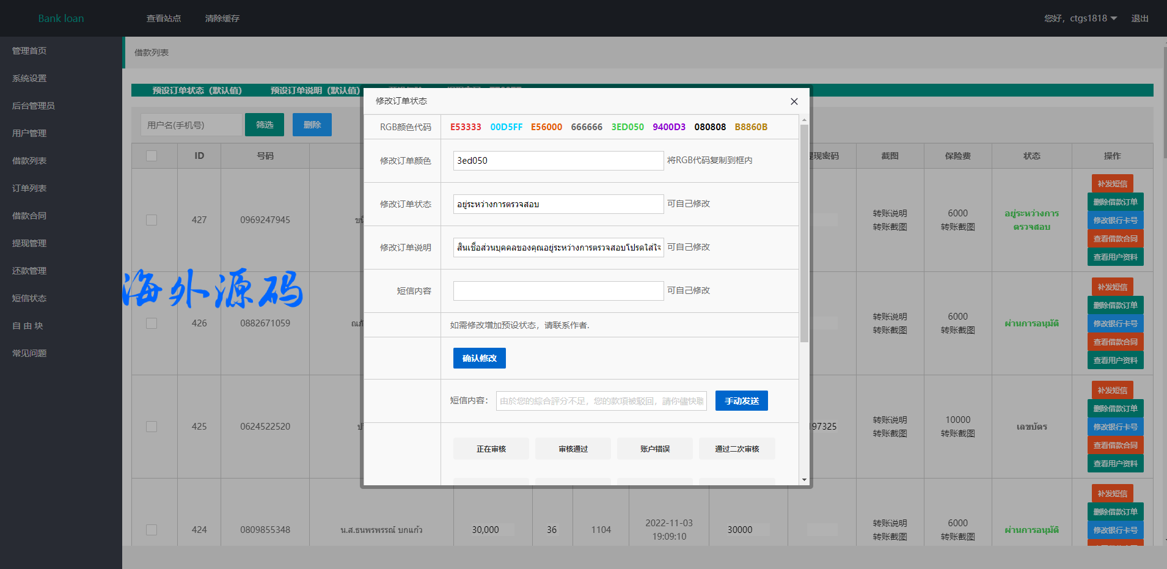Click the 修改订单颜色 input field
The image size is (1167, 569).
(x=558, y=161)
